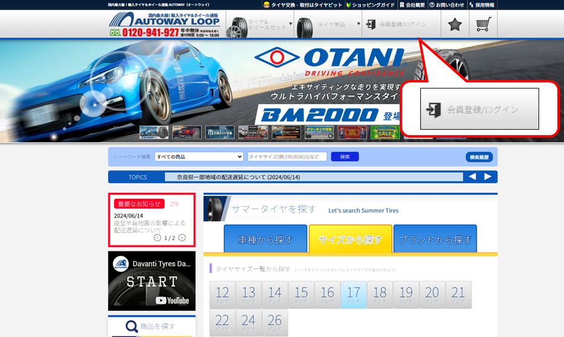The width and height of the screenshot is (564, 337).
Task: Select 16 inch tire size
Action: pos(327,295)
